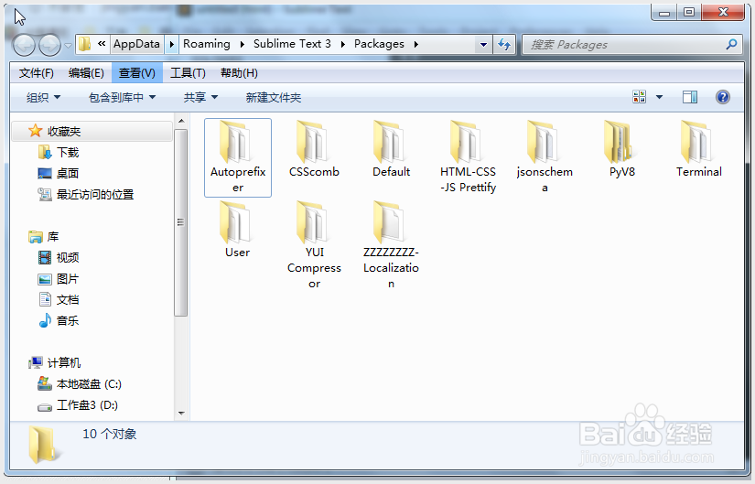Click navigation pane scroll up arrow

pyautogui.click(x=181, y=121)
